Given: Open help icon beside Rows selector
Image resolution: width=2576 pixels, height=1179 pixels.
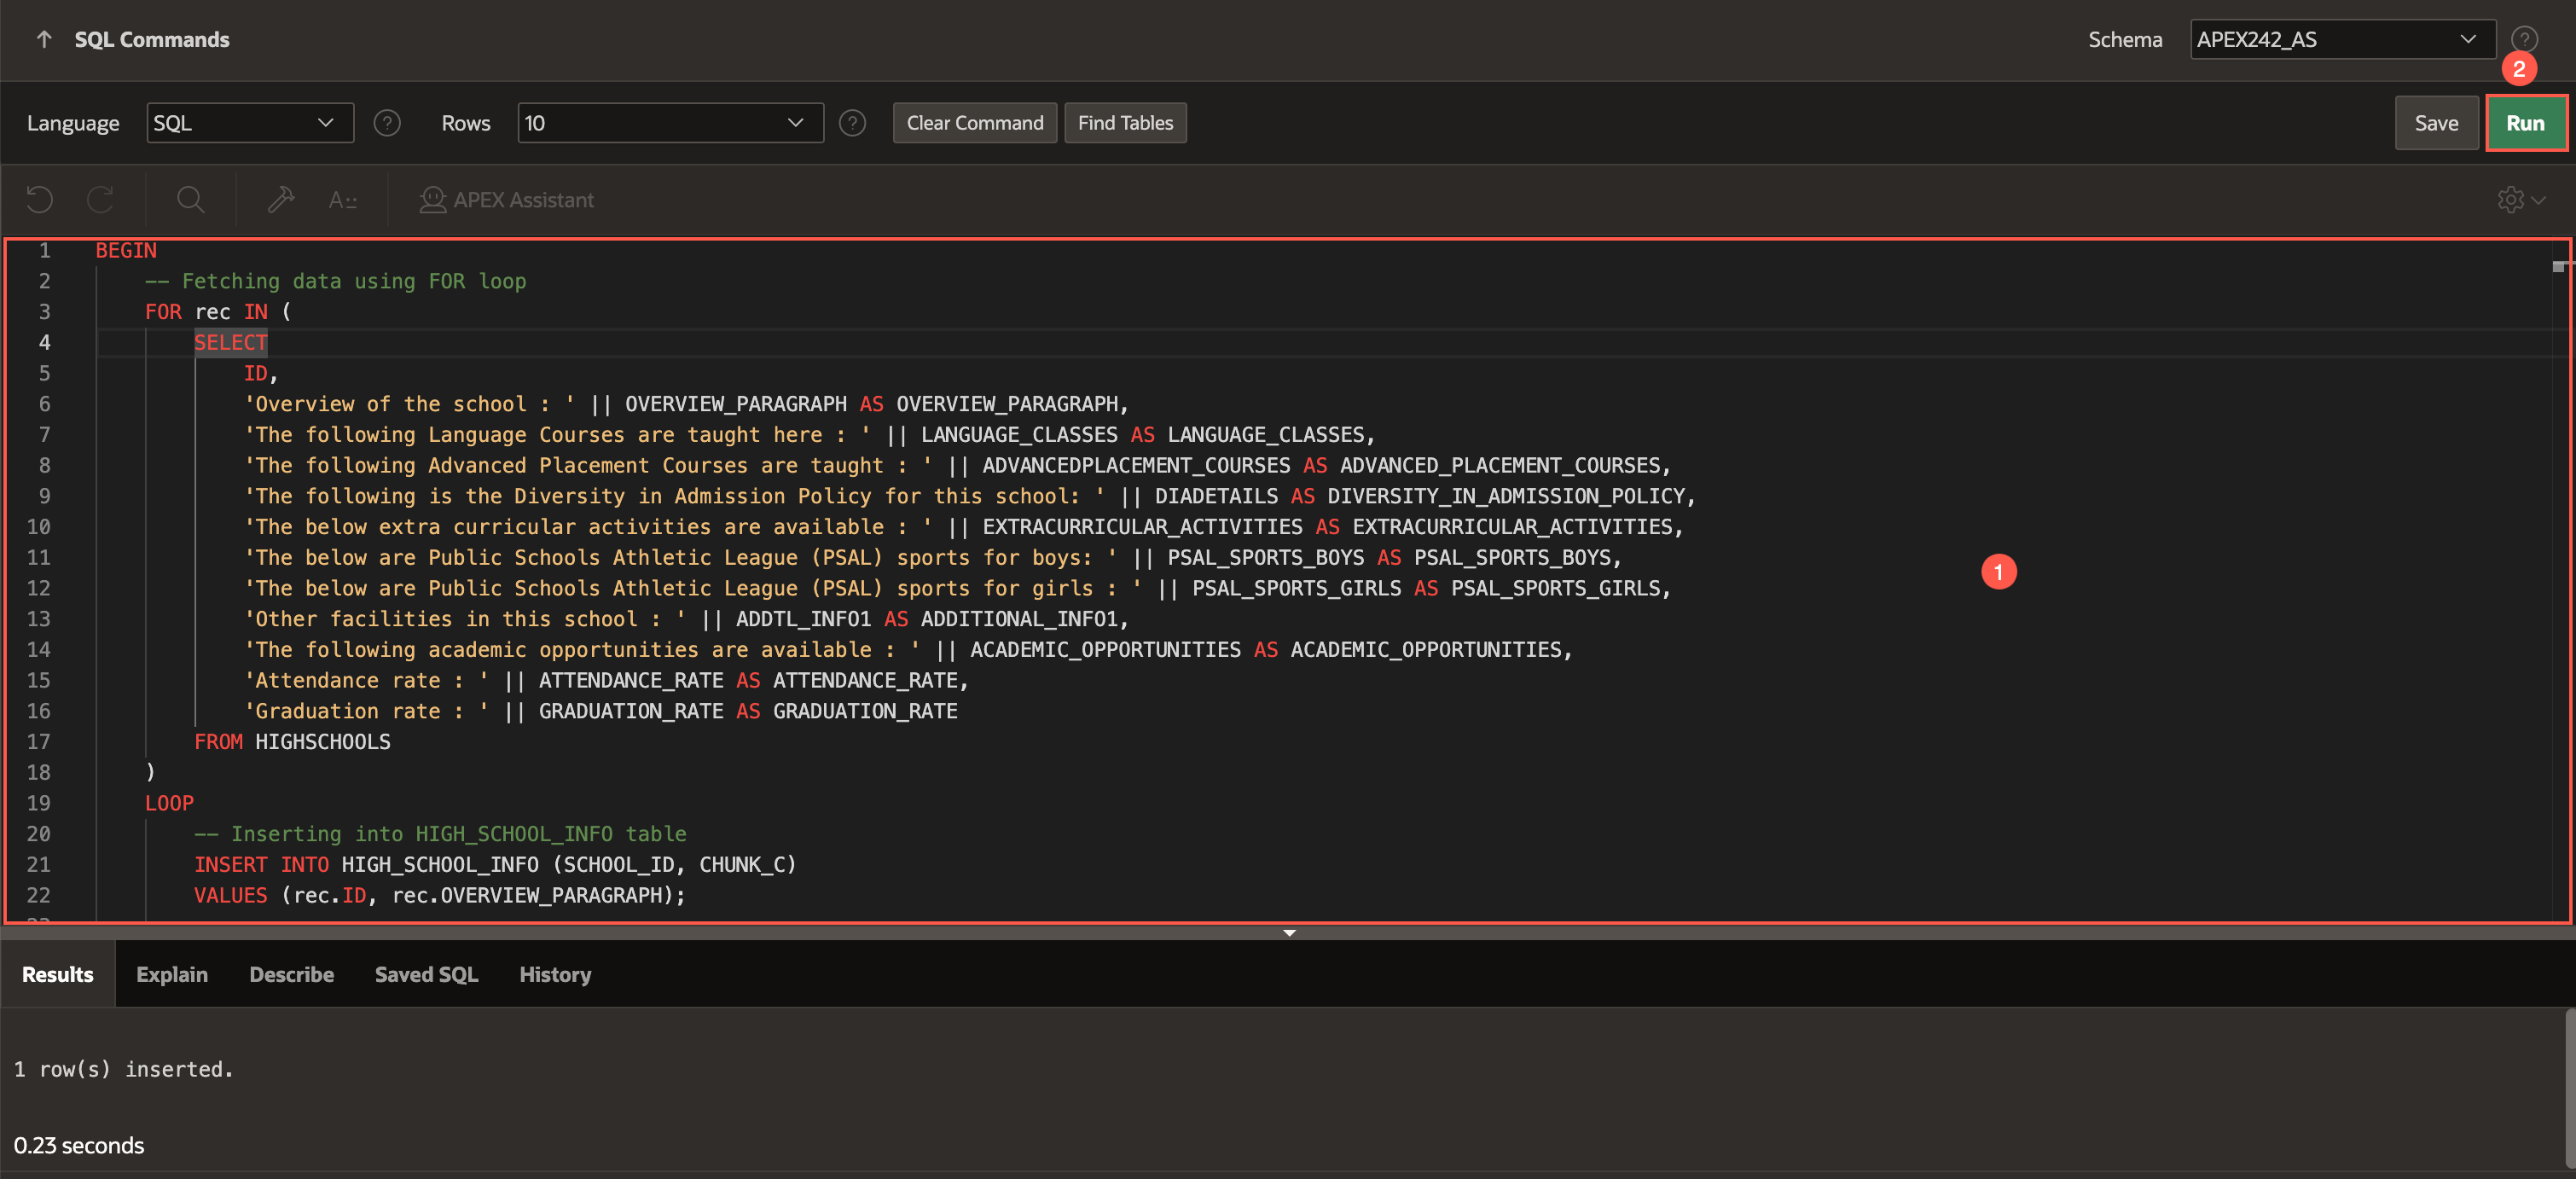Looking at the screenshot, I should pos(852,123).
